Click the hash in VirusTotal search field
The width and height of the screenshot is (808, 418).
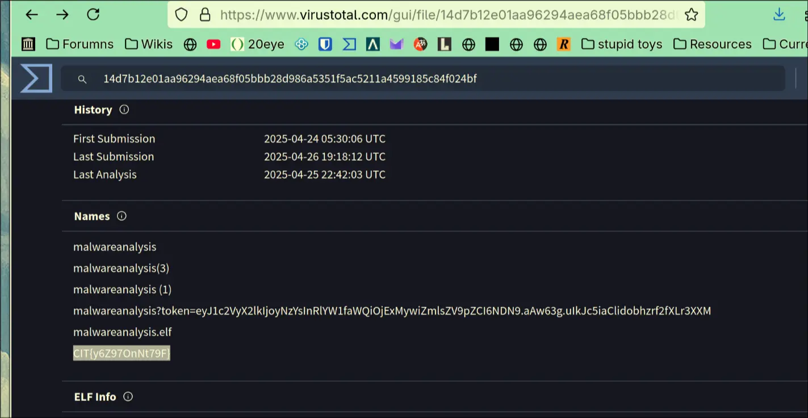tap(290, 79)
